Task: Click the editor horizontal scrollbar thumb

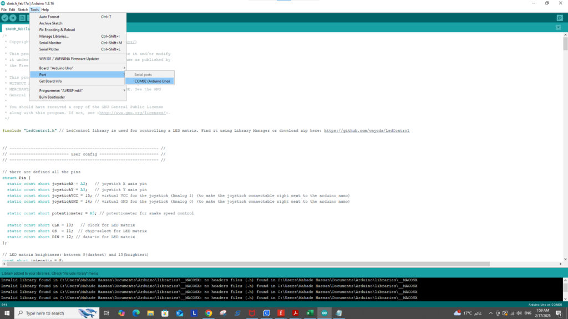Action: [248, 264]
